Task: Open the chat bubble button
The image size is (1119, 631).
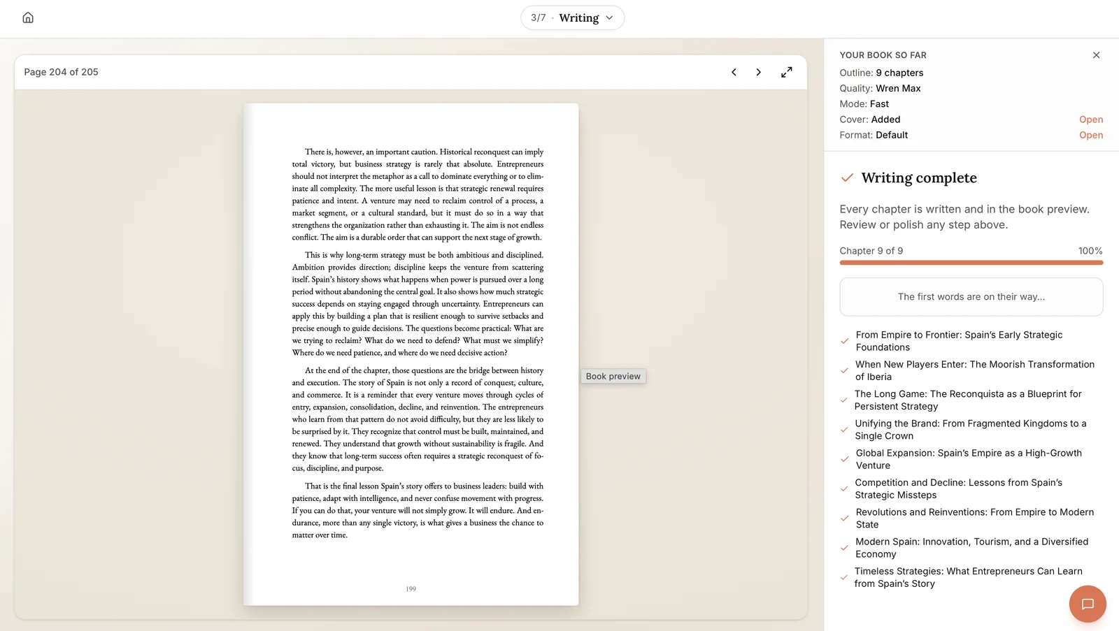Action: coord(1088,604)
